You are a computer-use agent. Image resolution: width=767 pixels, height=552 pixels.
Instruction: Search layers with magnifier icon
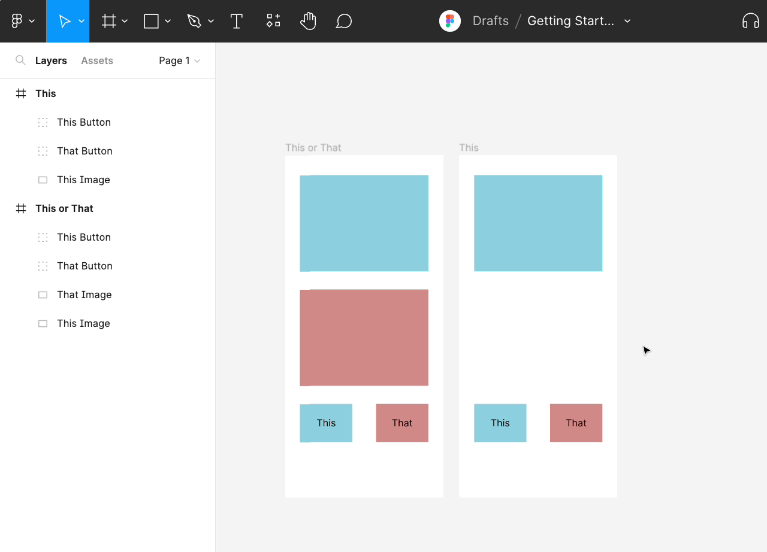point(20,60)
